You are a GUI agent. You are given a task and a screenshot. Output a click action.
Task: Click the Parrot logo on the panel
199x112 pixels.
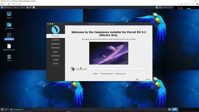click(2, 7)
